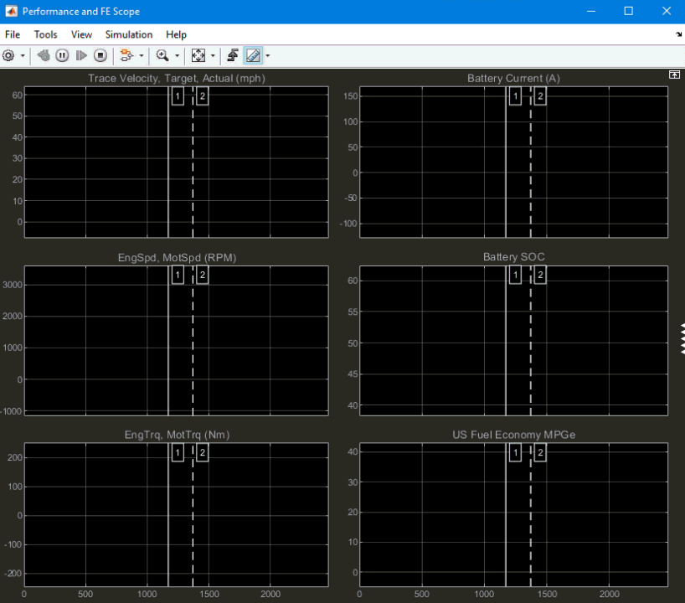Viewport: 685px width, 603px height.
Task: Select the Zoom tool magnifier
Action: click(162, 56)
